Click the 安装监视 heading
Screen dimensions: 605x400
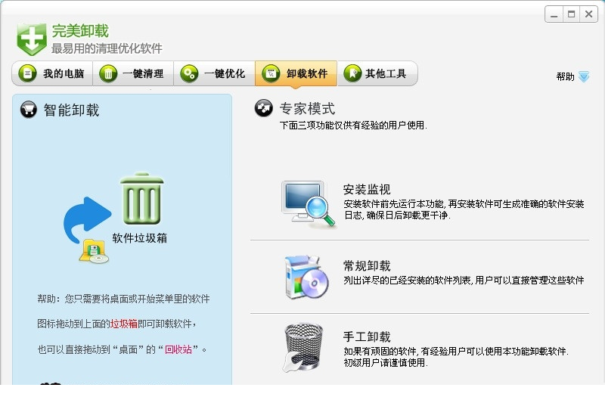pos(367,189)
